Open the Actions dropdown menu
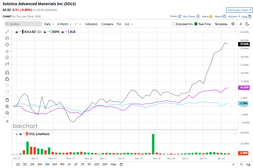 click(x=234, y=16)
